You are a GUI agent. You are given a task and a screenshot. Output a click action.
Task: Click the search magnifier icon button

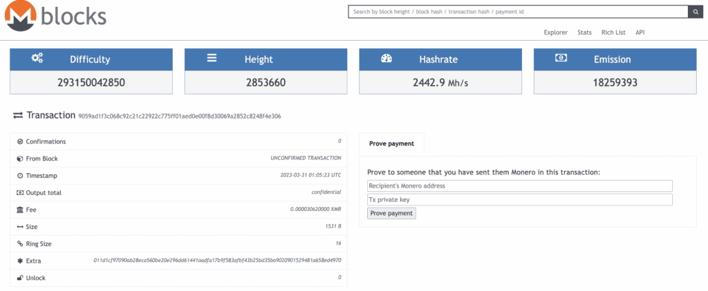pyautogui.click(x=694, y=12)
